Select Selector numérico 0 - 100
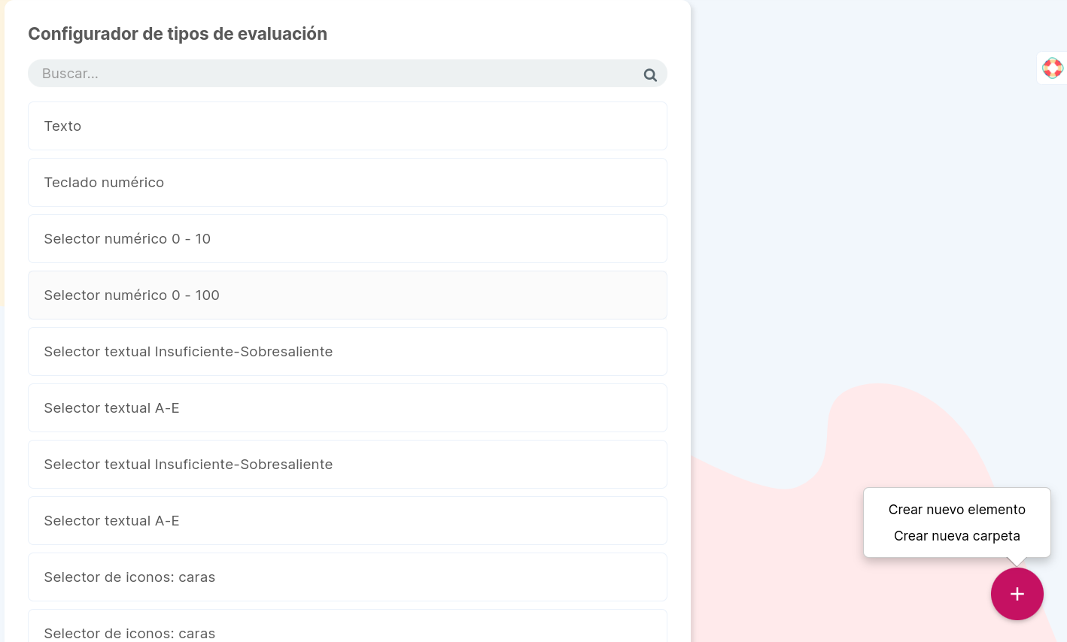1067x642 pixels. [x=348, y=295]
